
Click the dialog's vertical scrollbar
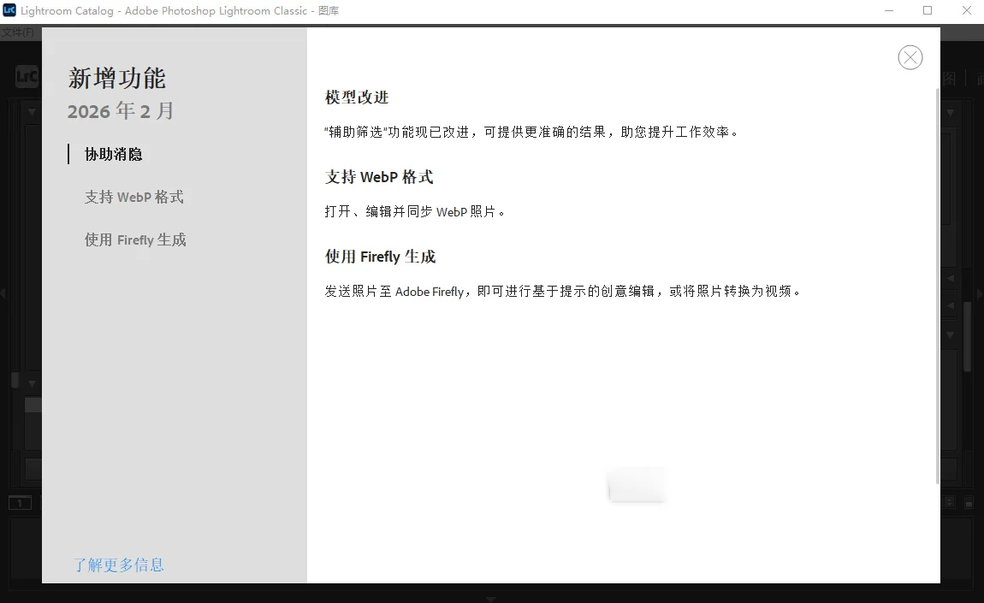pos(938,286)
